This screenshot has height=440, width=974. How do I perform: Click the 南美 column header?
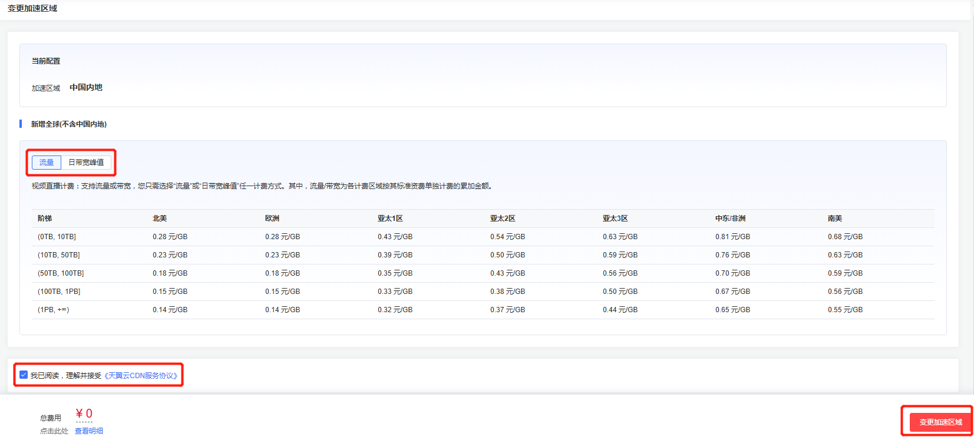point(835,219)
